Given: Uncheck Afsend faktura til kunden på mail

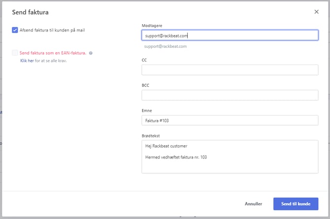Looking at the screenshot, I should click(15, 30).
